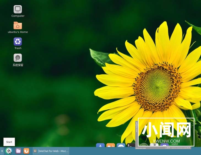The width and height of the screenshot is (201, 155).
Task: Open the Computer desktop icon
Action: click(18, 9)
